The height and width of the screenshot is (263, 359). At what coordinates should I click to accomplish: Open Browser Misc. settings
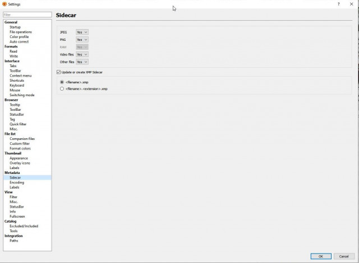point(13,129)
